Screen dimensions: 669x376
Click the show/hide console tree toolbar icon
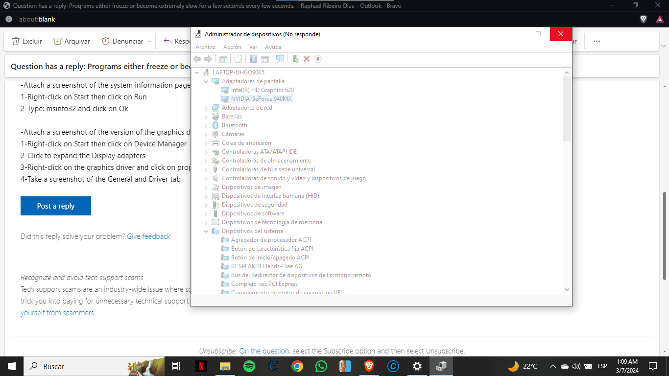(223, 59)
